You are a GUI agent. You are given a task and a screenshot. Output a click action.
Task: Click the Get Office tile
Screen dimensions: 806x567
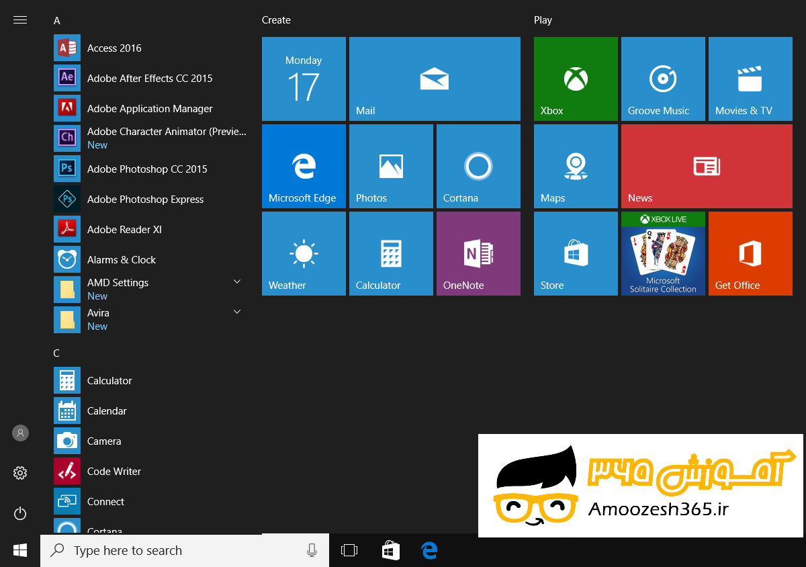(750, 253)
